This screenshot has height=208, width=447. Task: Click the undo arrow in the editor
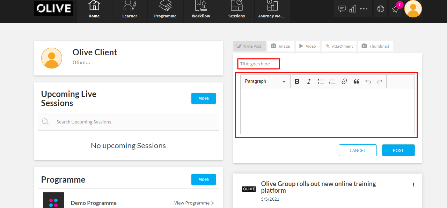(x=368, y=81)
